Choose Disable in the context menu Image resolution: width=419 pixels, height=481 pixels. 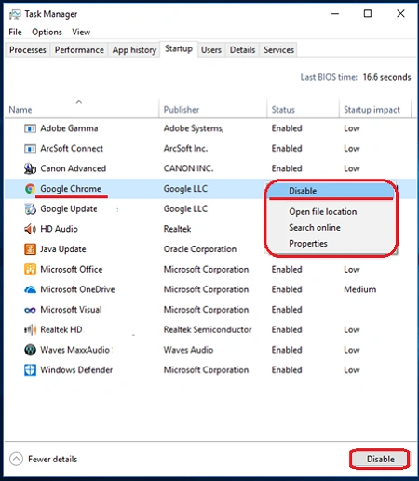(331, 191)
